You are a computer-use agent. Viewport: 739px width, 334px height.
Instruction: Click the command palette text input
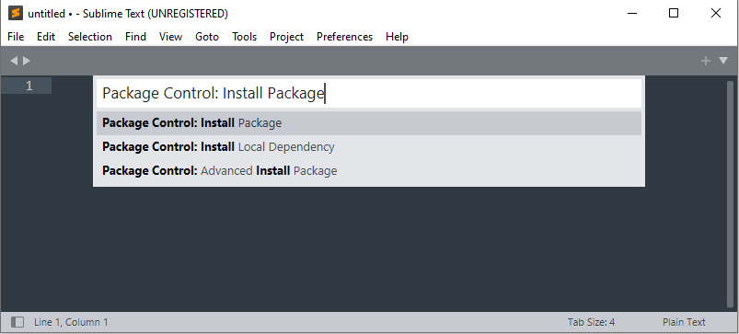point(369,93)
